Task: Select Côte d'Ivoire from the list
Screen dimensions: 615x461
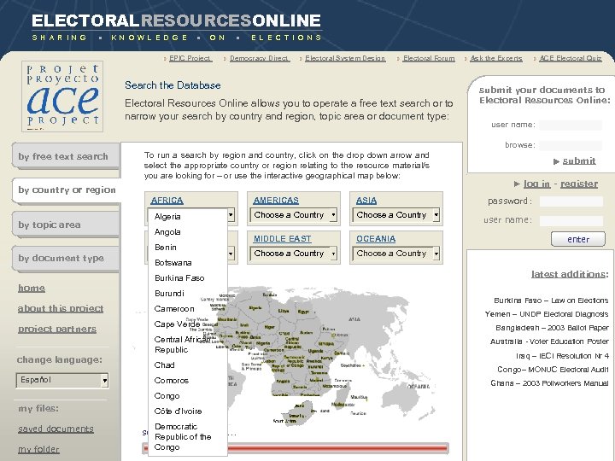Action: 178,411
